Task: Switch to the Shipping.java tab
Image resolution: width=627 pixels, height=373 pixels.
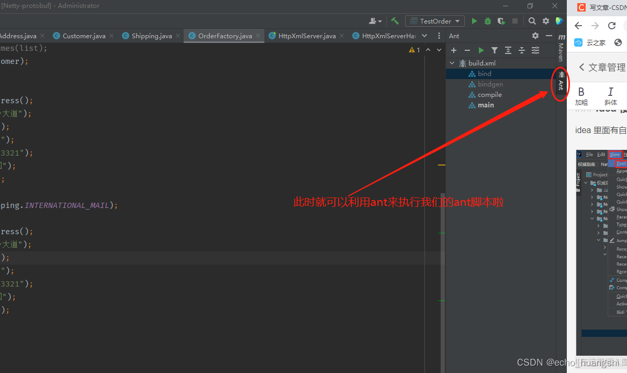Action: [x=152, y=36]
